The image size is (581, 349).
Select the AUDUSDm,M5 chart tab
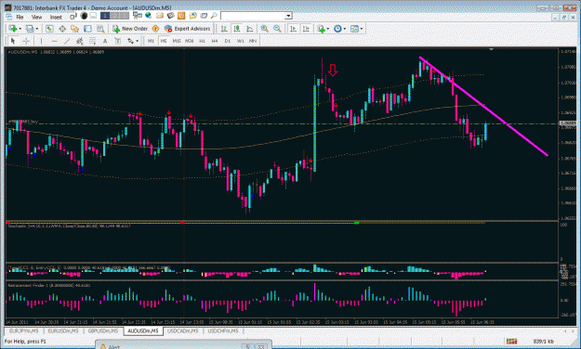coord(143,330)
